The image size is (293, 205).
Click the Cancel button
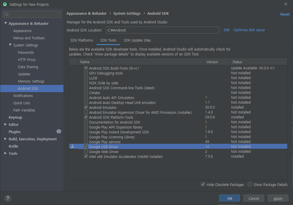coord(253,198)
